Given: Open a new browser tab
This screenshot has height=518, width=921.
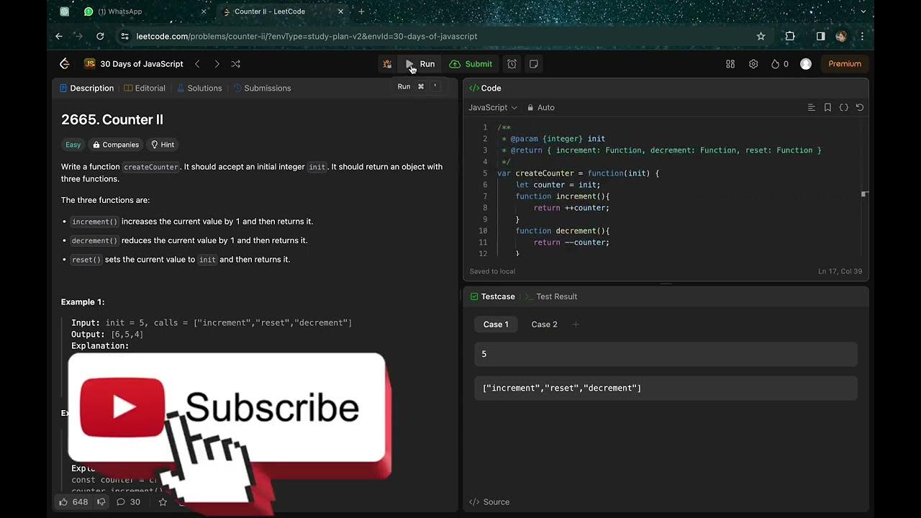Looking at the screenshot, I should click(x=361, y=12).
